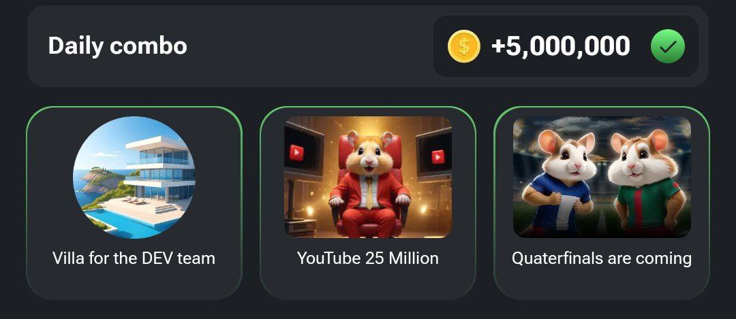
Task: Open the Villa for the DEV team card image
Action: pos(134,178)
